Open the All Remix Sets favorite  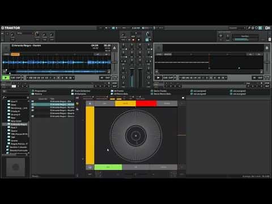[120, 93]
